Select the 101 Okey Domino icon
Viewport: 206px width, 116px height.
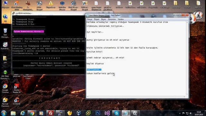(5, 75)
